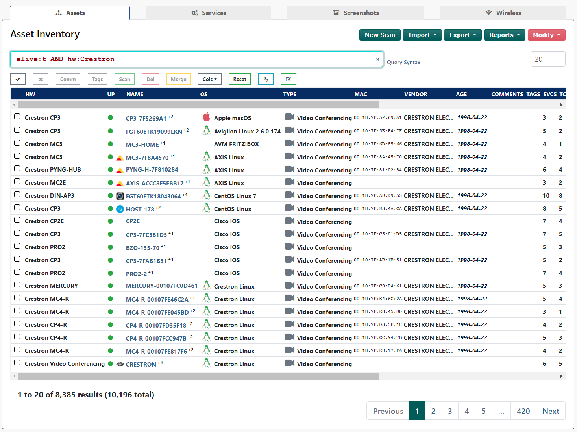The height and width of the screenshot is (432, 577).
Task: Click the New Scan button
Action: pyautogui.click(x=379, y=35)
